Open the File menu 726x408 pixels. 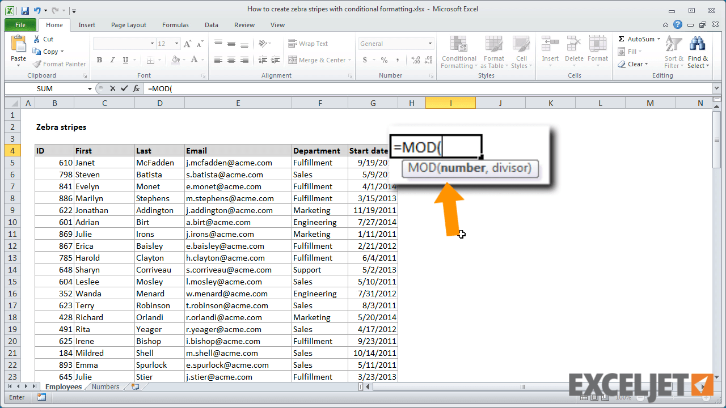(20, 25)
